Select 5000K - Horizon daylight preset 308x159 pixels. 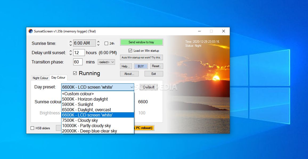click(98, 99)
